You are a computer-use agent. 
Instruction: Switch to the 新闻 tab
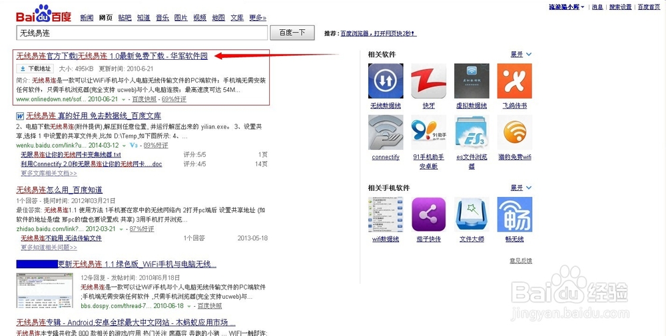[87, 18]
